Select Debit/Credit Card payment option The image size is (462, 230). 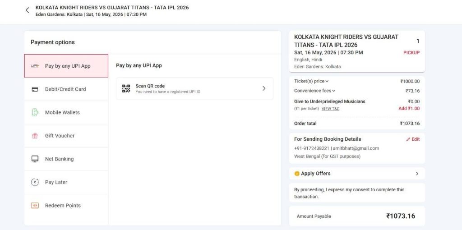coord(66,89)
